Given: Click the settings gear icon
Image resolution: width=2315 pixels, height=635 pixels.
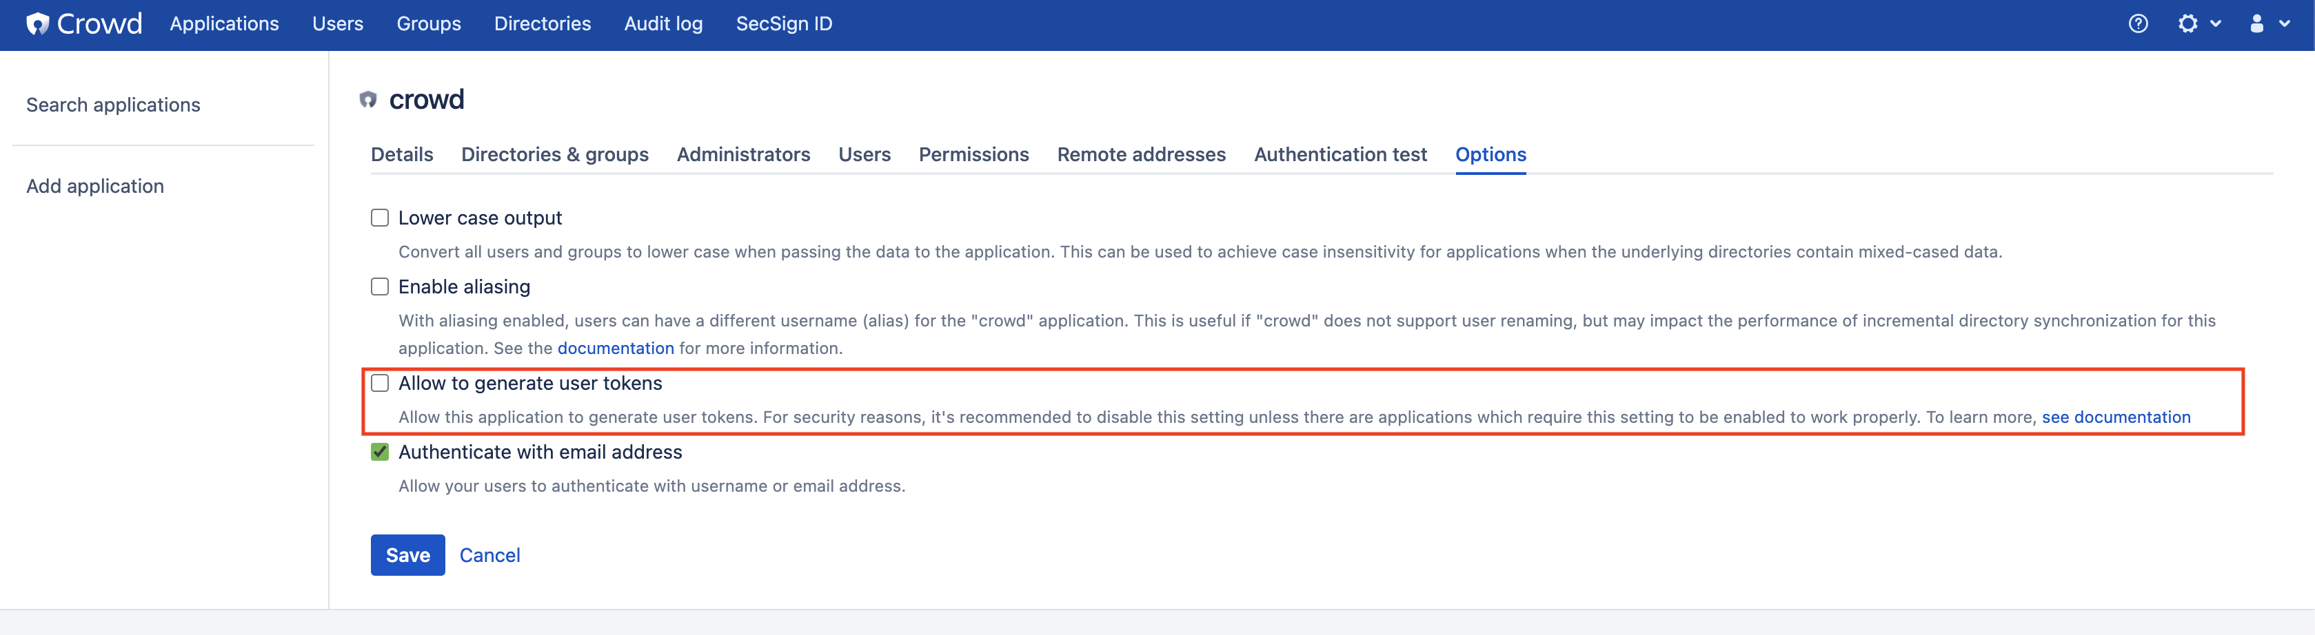Looking at the screenshot, I should pyautogui.click(x=2187, y=23).
